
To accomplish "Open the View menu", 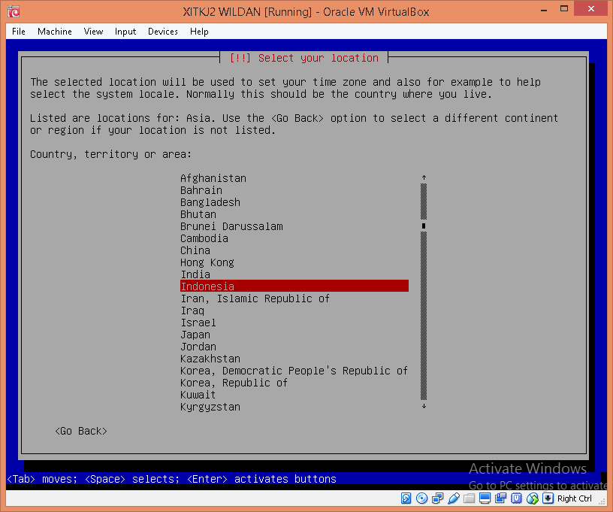I will click(93, 32).
